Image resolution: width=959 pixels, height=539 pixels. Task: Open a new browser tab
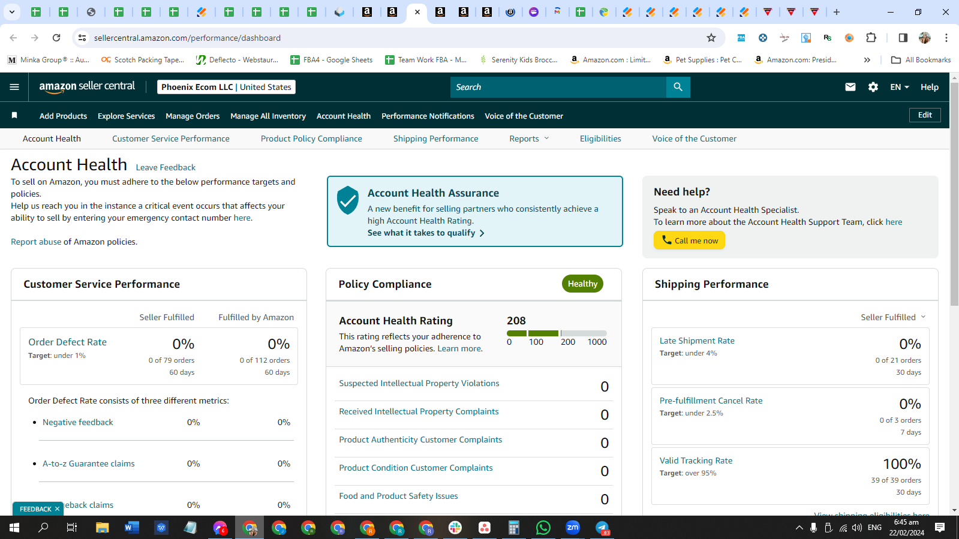[x=837, y=12]
